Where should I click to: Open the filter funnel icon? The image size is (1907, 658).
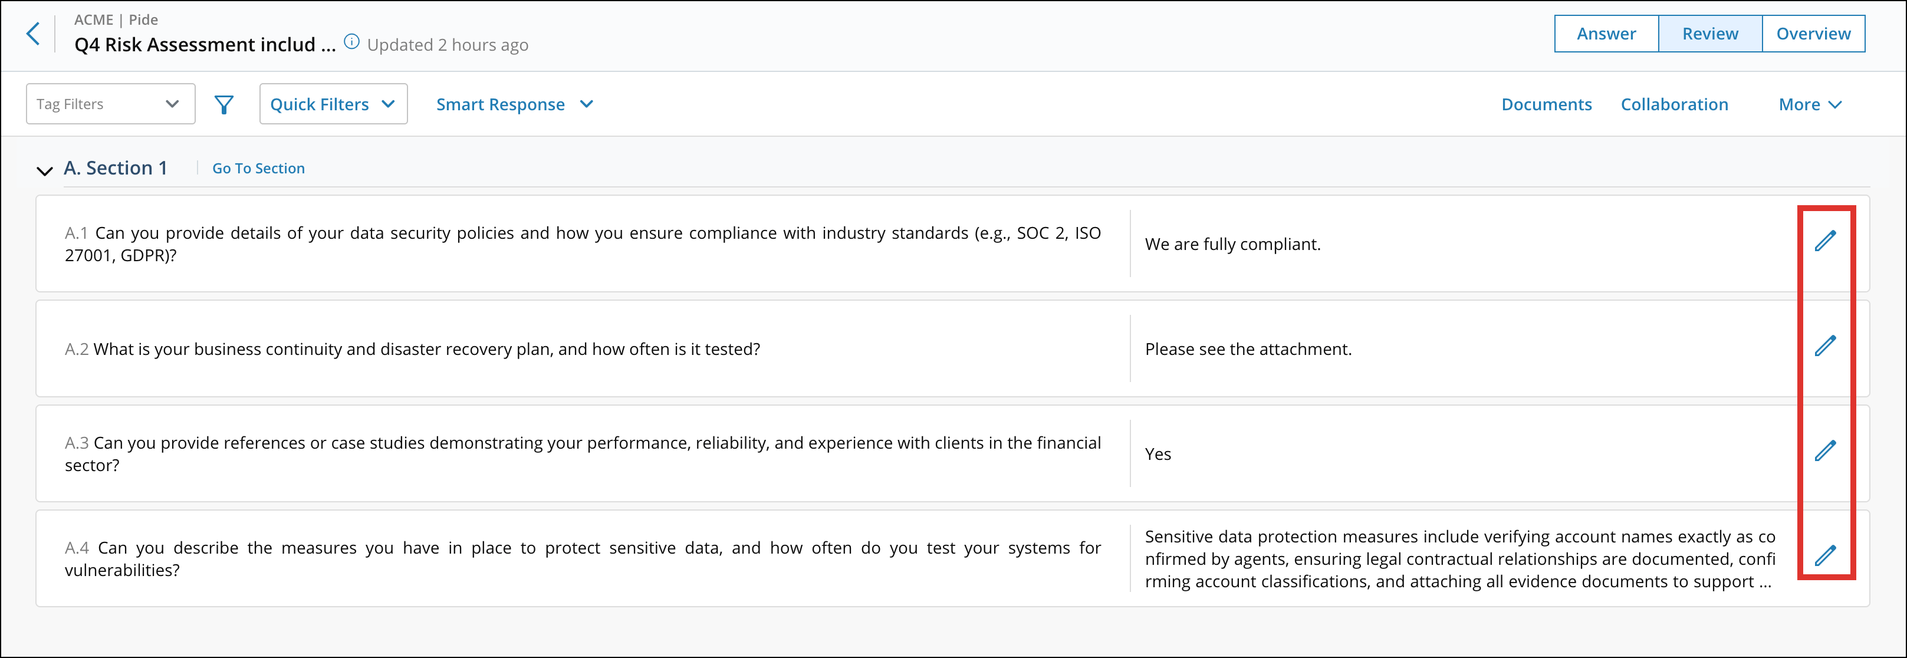224,104
